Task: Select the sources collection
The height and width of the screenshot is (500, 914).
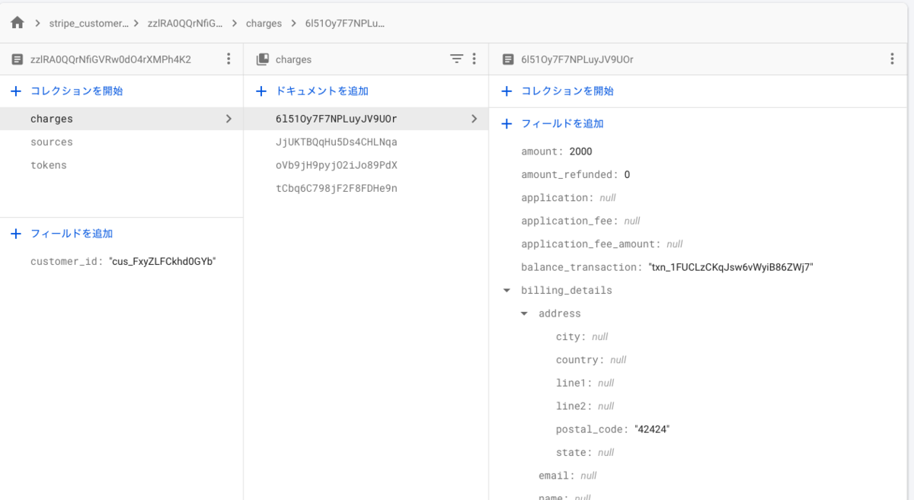Action: coord(51,142)
